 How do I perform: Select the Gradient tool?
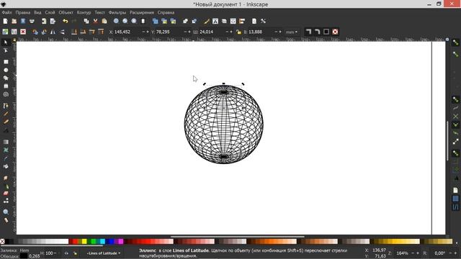pos(6,142)
